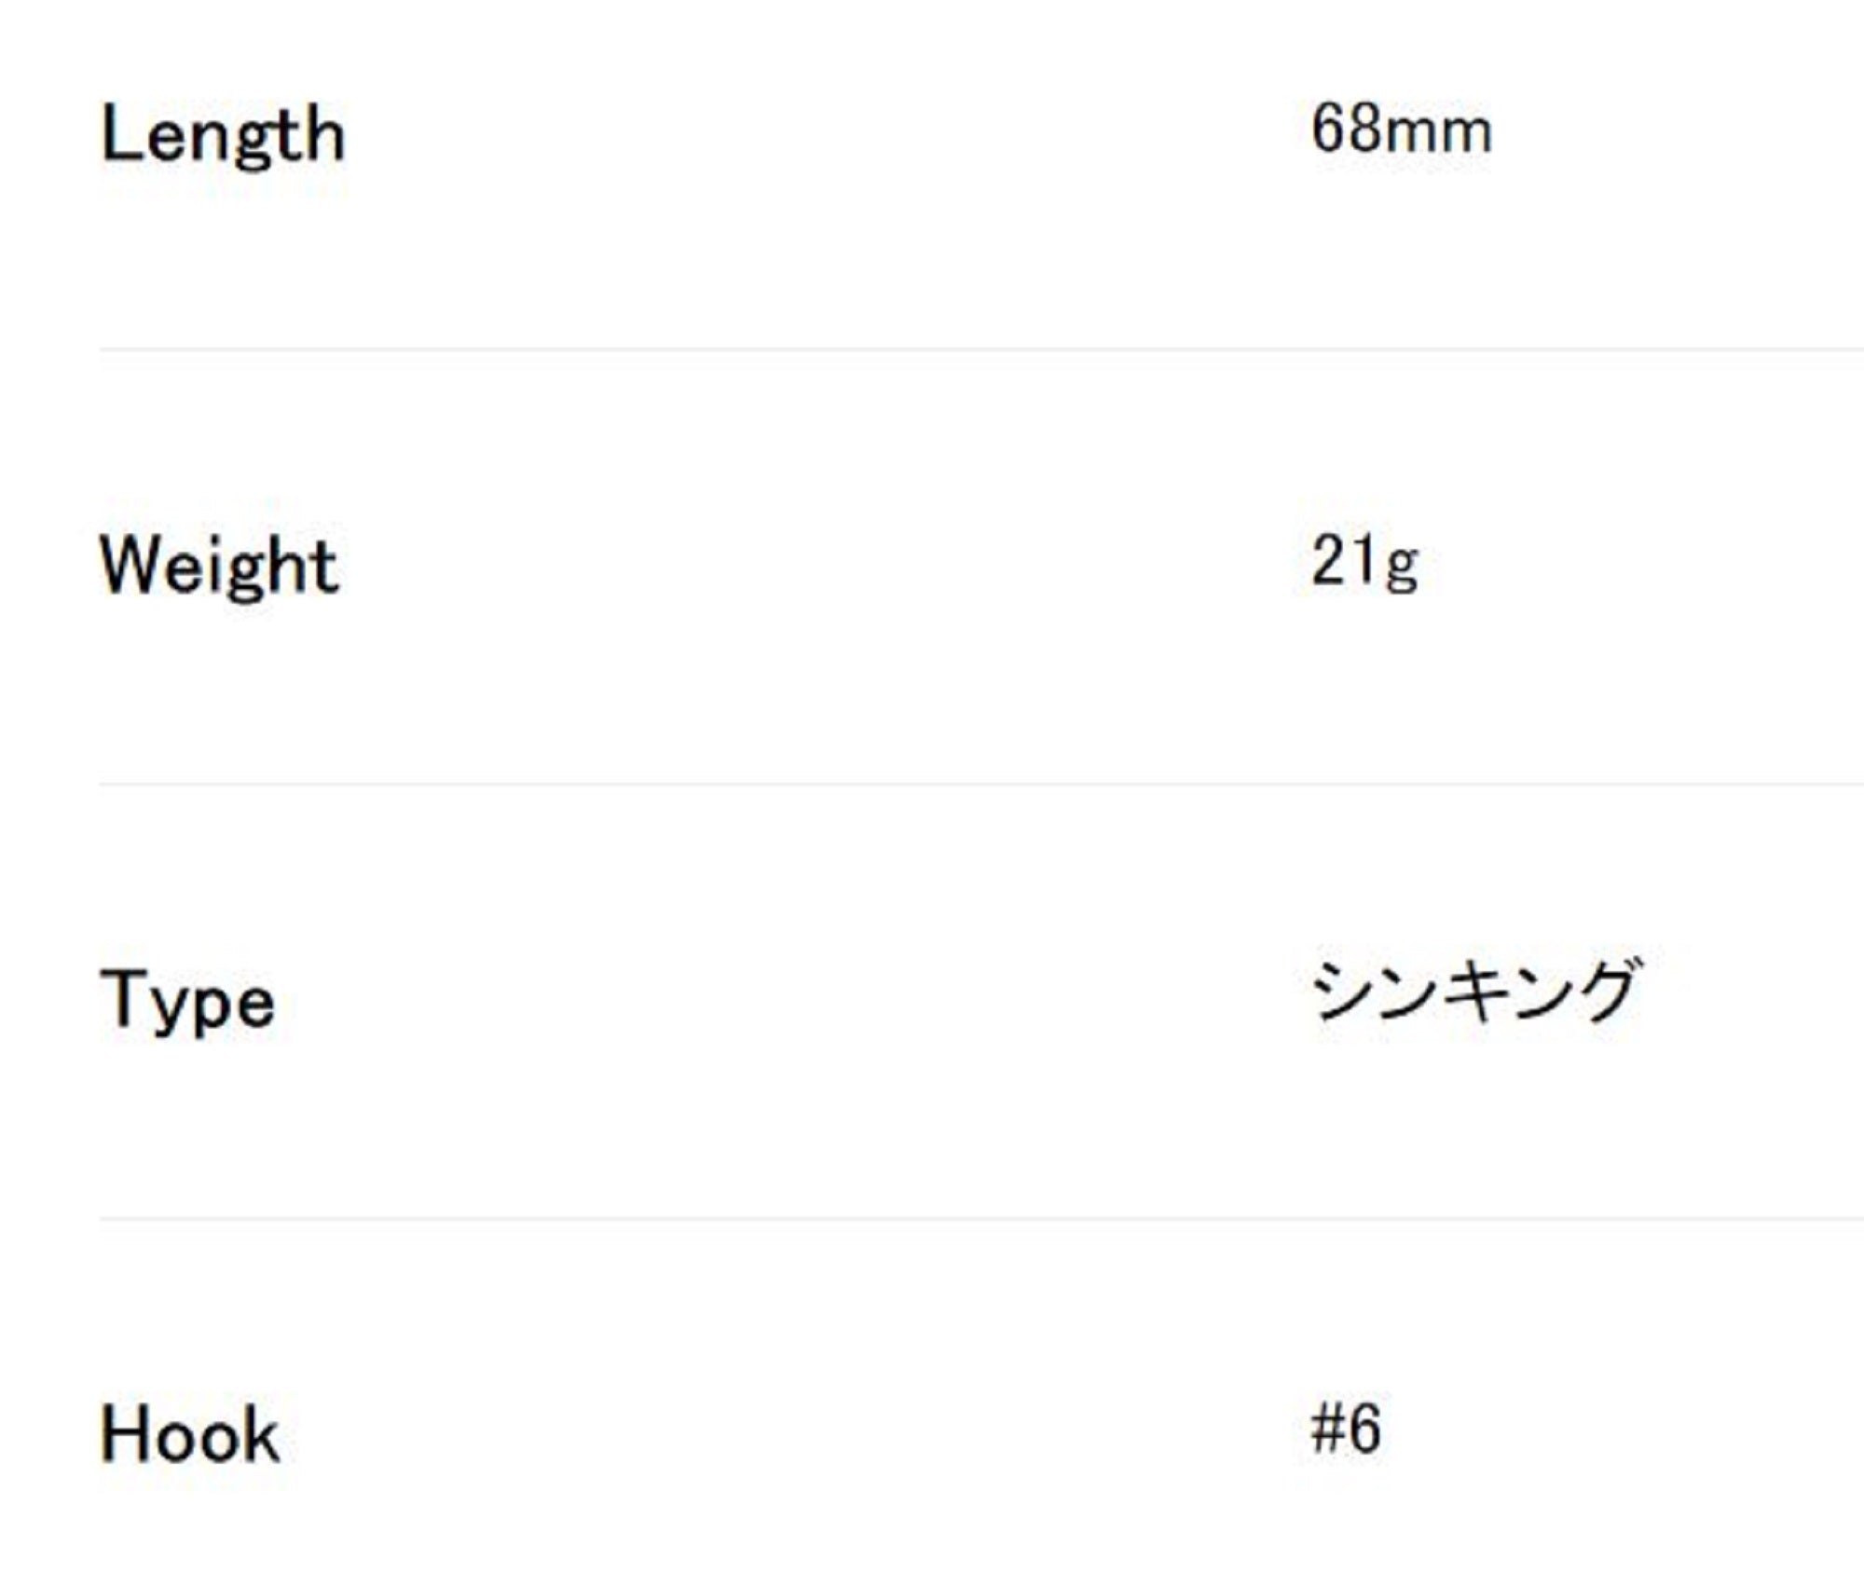Click the Length label
Viewport: 1864px width, 1587px height.
pyautogui.click(x=223, y=135)
